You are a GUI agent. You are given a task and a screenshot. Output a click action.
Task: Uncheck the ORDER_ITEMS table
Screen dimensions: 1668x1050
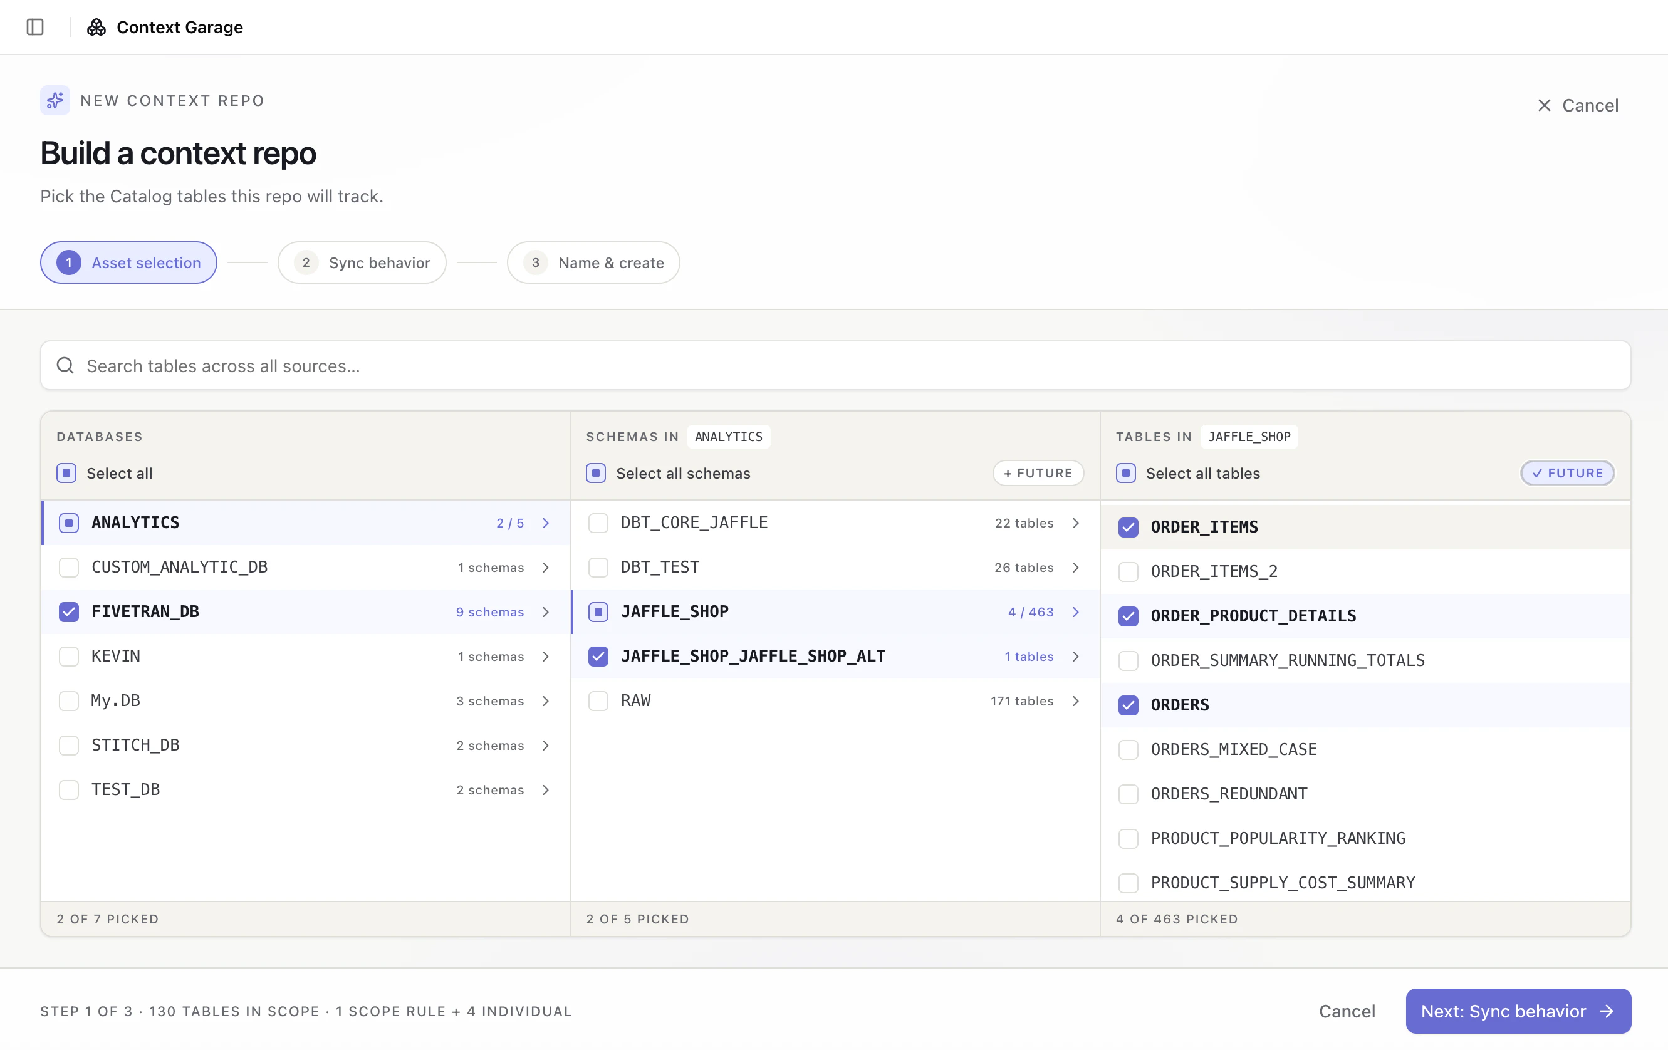pos(1129,527)
